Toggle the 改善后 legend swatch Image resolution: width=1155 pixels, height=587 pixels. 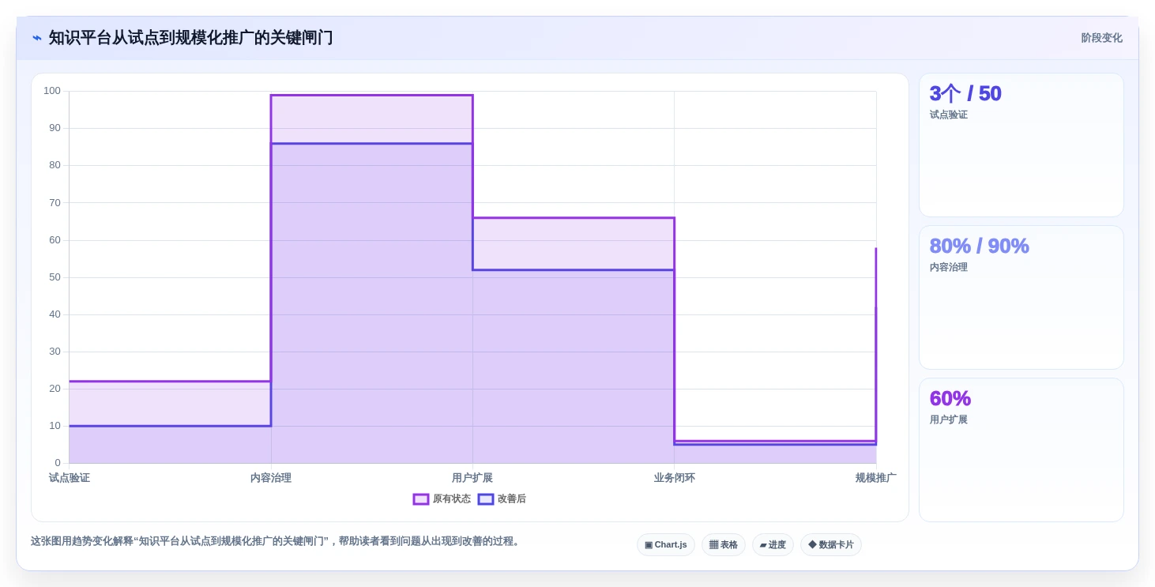click(x=486, y=499)
